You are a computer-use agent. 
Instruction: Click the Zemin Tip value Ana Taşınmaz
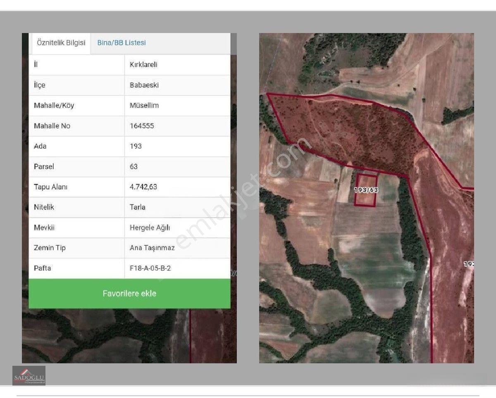click(x=152, y=248)
